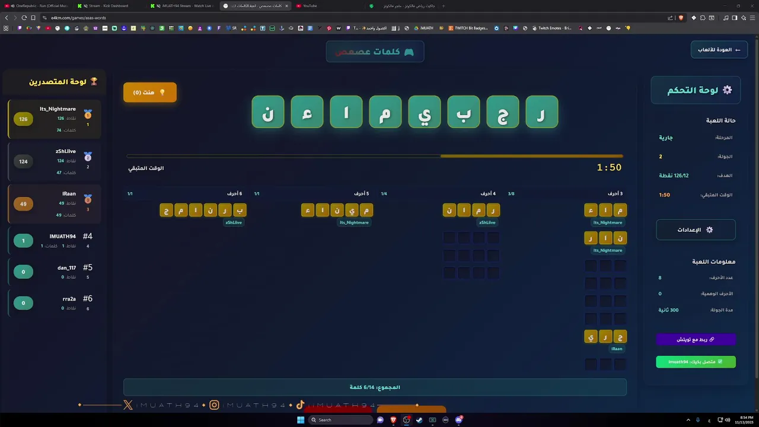759x427 pixels.
Task: Select the letter tile ا
Action: tap(346, 111)
